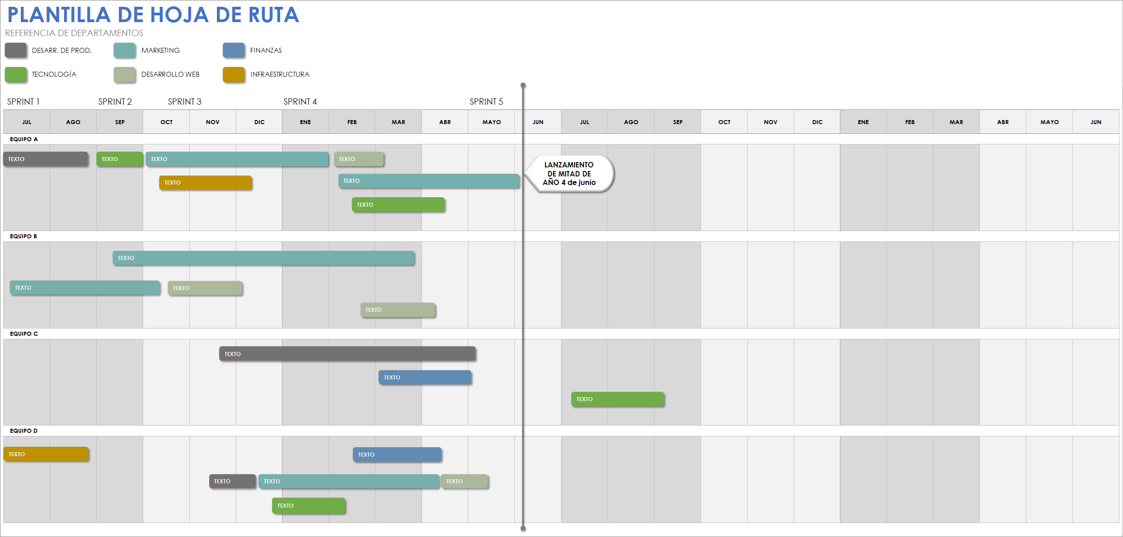This screenshot has width=1123, height=537.
Task: Click the INFRAESTRUCTURA legend label
Action: pos(280,74)
